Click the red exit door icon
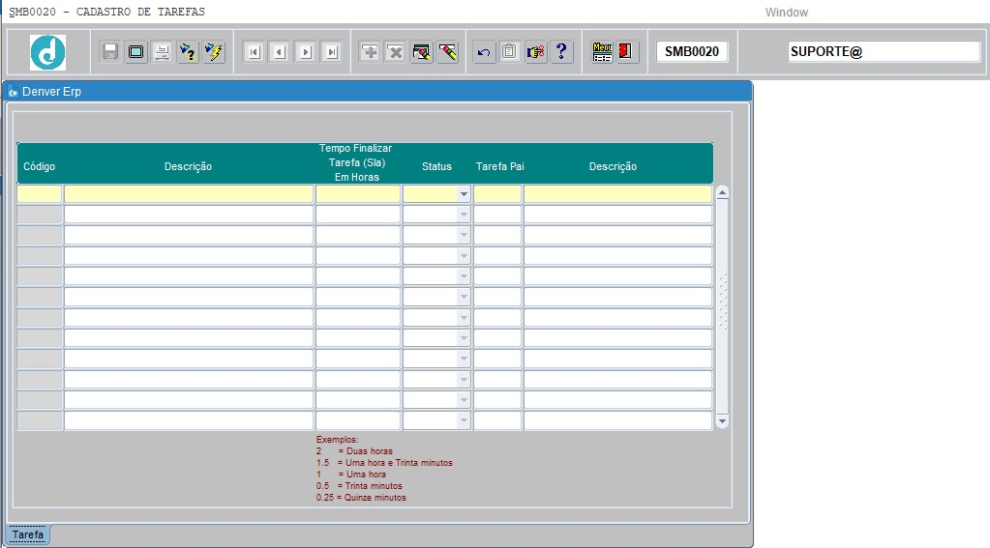990x548 pixels. point(627,52)
